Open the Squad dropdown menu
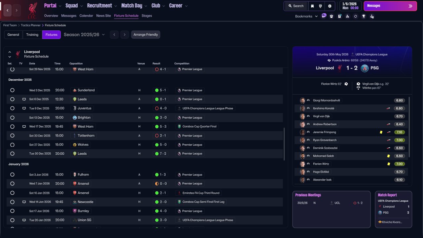 (x=74, y=6)
